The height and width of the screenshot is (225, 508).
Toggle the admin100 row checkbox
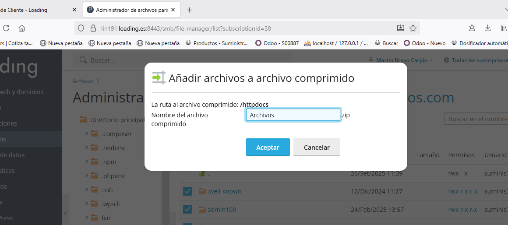187,210
